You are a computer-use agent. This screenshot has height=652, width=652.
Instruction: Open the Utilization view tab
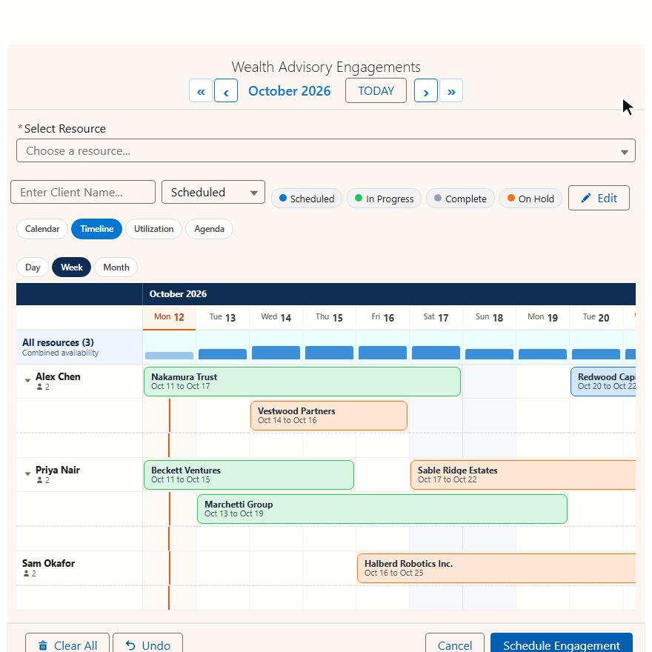tap(153, 229)
